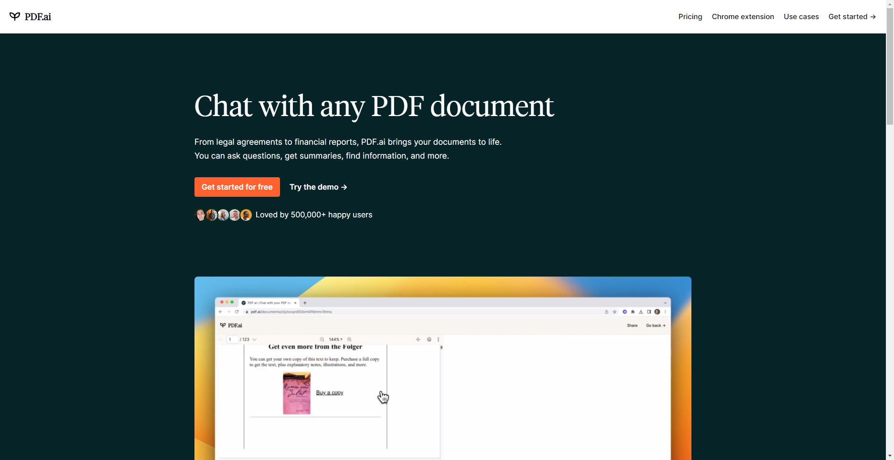Click the next page chevron beside /123
Viewport: 894px width, 460px height.
[254, 340]
